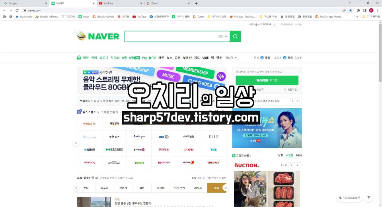Open the 증권 menu item
The width and height of the screenshot is (382, 207).
(177, 58)
